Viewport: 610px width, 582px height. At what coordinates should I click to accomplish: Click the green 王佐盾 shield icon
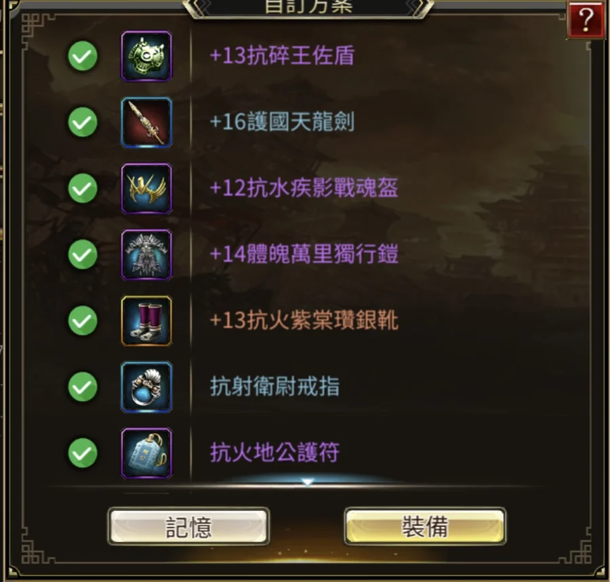[x=146, y=56]
